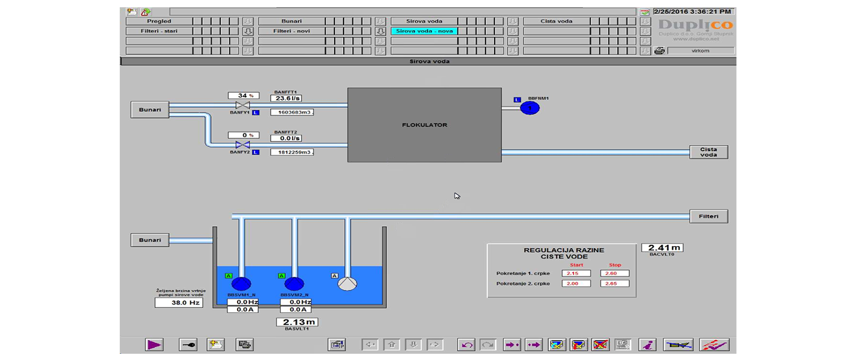Click the printer icon beside virkom field
Viewport: 855px width, 361px height.
tap(659, 51)
